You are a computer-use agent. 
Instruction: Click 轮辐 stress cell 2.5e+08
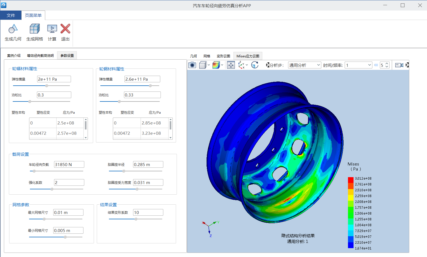point(70,123)
